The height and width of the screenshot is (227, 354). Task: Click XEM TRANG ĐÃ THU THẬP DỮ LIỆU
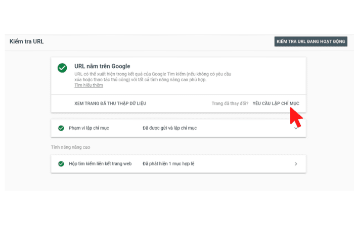pyautogui.click(x=110, y=103)
